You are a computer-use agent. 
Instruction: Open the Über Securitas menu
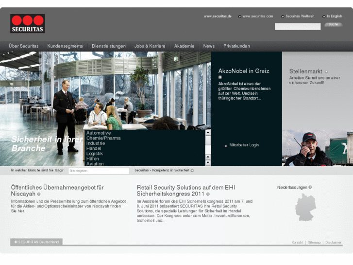point(24,46)
